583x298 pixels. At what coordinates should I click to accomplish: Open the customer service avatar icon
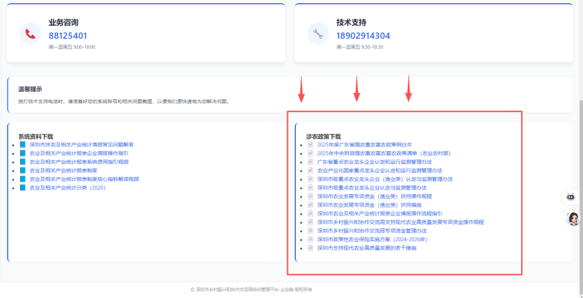point(573,218)
